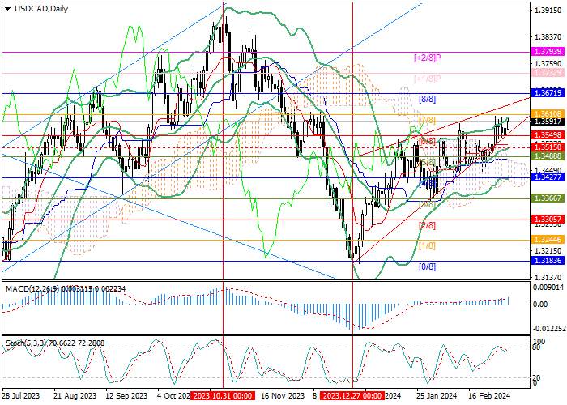Screen dimensions: 567x405
Task: Click the 12 Sep 2023 date label
Action: [x=126, y=395]
